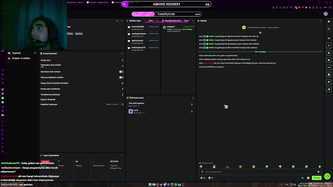Click the pencil edit icon in right sidebar
333x187 pixels.
329,29
